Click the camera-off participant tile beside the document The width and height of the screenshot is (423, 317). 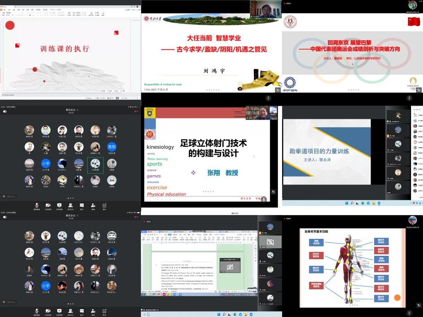tap(270, 242)
